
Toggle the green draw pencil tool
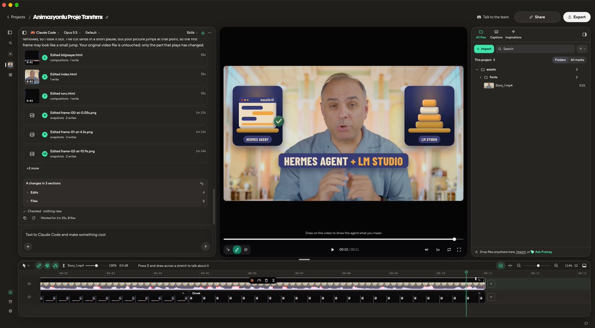[x=237, y=250]
